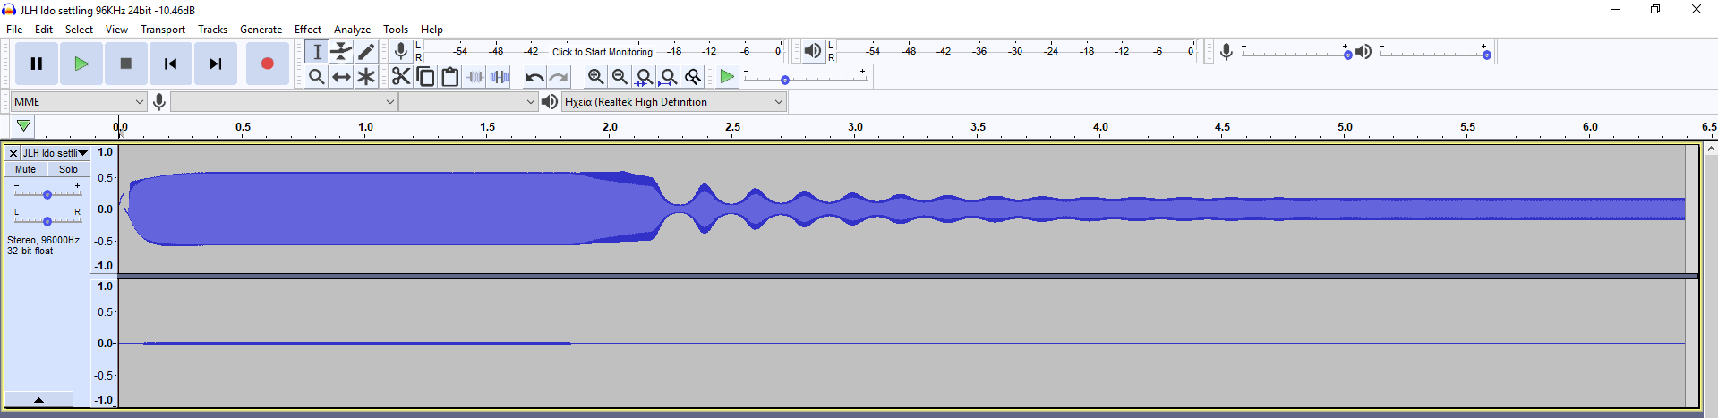Pause playback with the Pause button
The width and height of the screenshot is (1718, 418).
click(37, 64)
